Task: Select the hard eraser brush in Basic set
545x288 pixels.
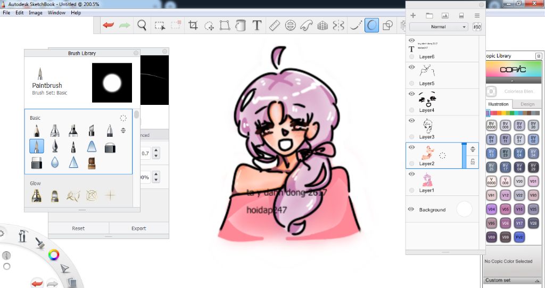Action: point(37,163)
